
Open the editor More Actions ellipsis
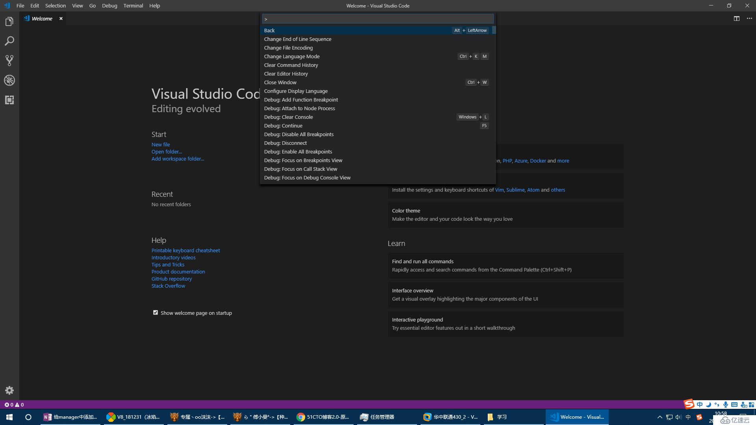[749, 18]
